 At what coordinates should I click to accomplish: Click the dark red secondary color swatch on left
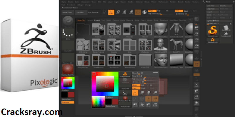click(71, 95)
